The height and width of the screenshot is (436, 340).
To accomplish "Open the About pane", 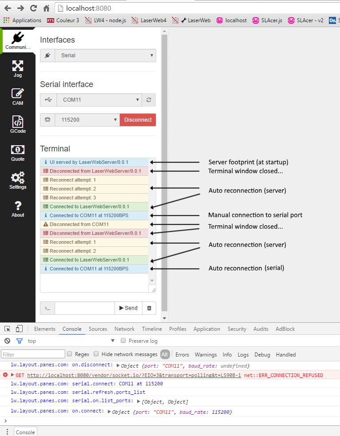I will point(18,209).
